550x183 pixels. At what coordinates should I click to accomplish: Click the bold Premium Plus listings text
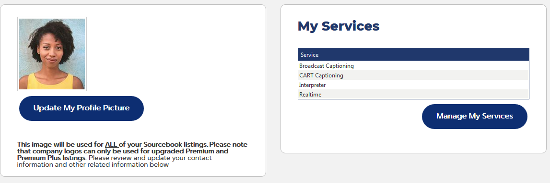tap(51, 158)
